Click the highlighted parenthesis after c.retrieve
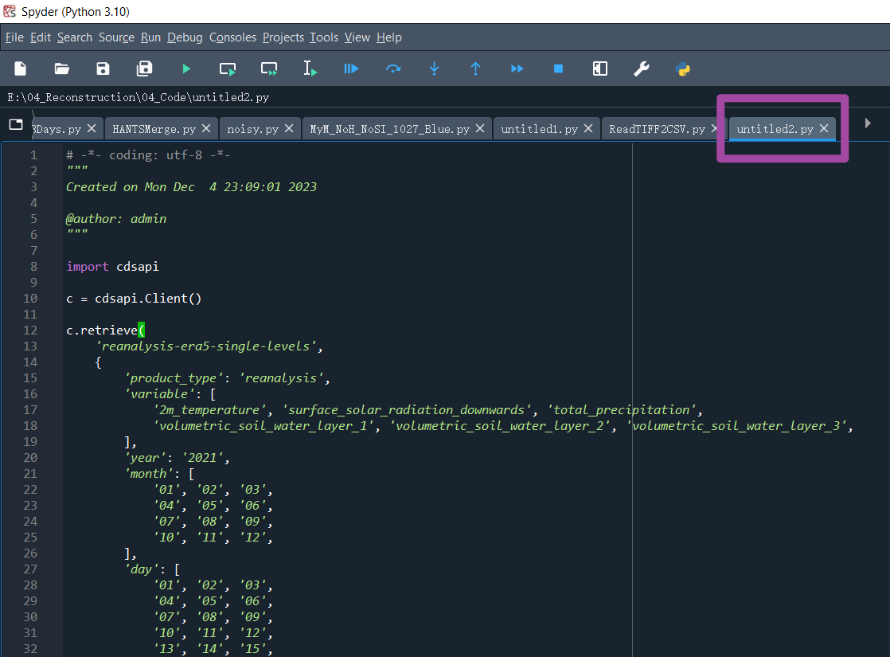Screen dimensions: 890x657 142,330
